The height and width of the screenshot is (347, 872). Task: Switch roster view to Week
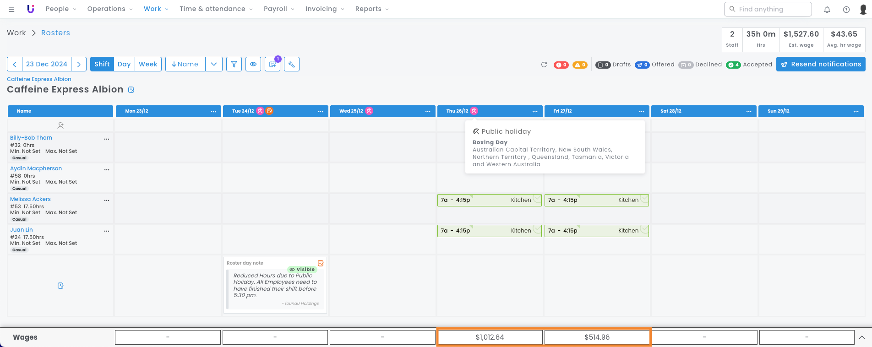pos(148,64)
